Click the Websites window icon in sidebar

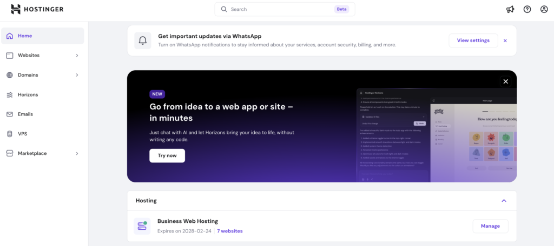pyautogui.click(x=10, y=56)
